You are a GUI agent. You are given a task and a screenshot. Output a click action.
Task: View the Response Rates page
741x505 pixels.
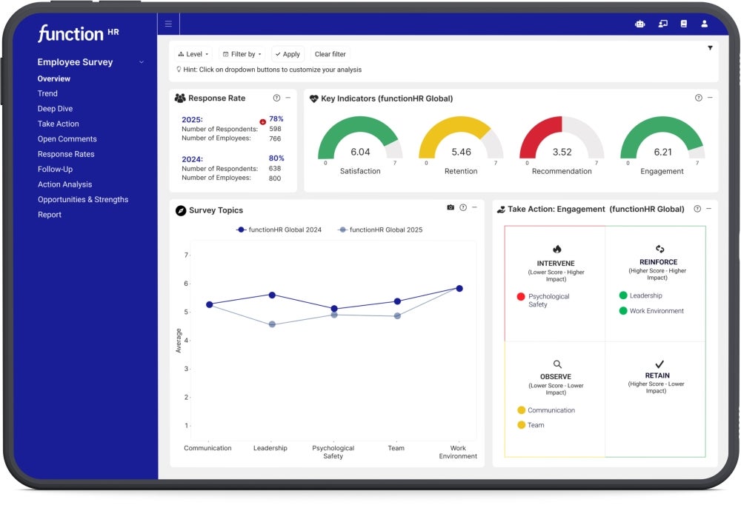(x=66, y=154)
